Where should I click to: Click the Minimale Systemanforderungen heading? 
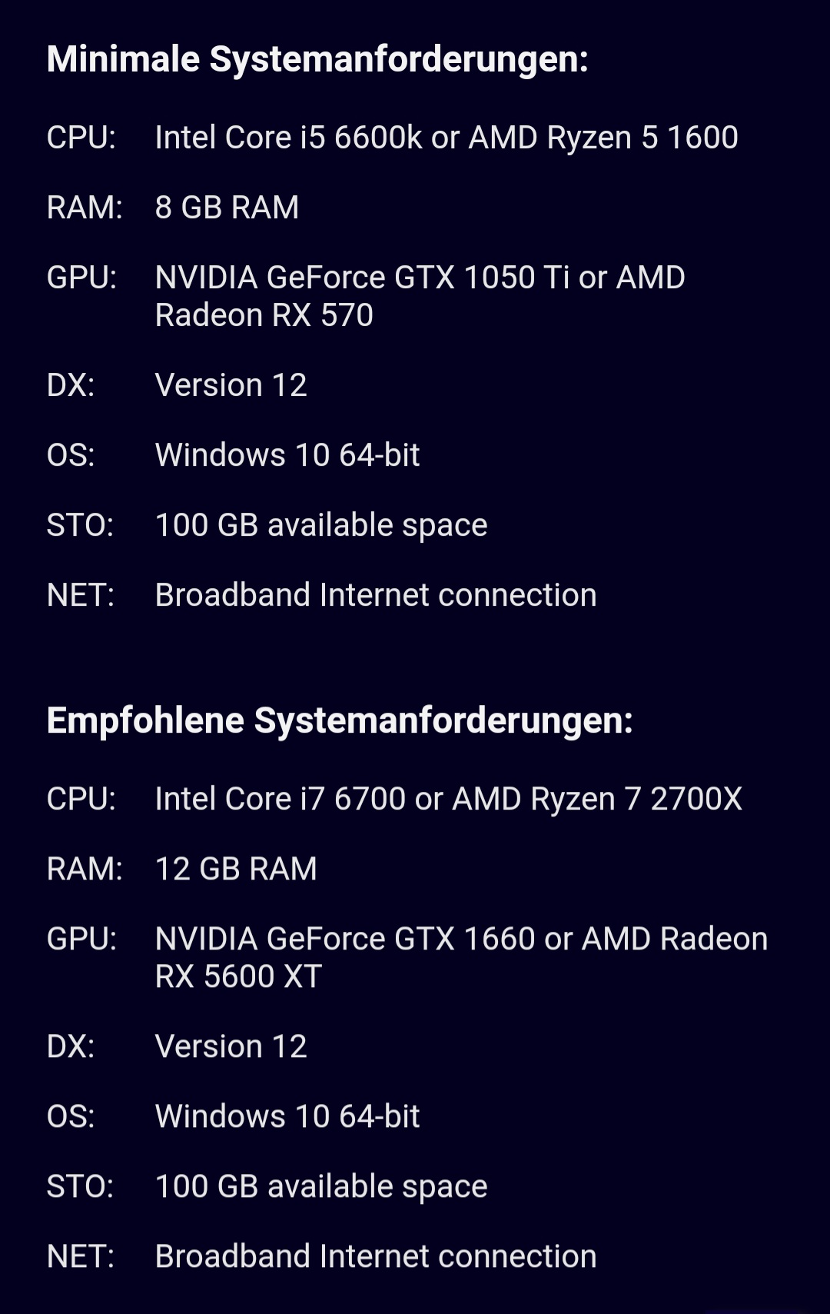click(317, 60)
